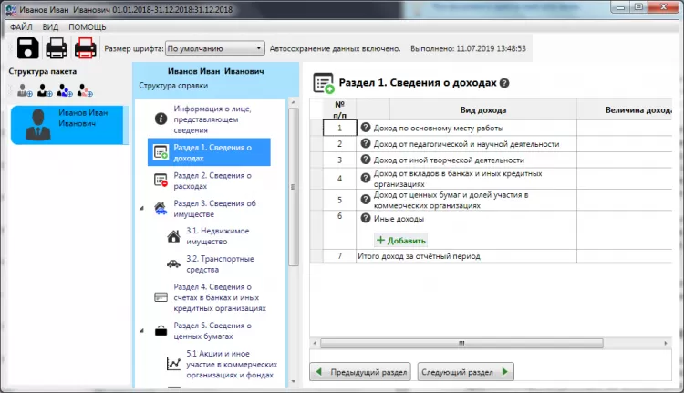The image size is (684, 393).
Task: Click help icon for Доход от вкладов в банках
Action: click(366, 178)
